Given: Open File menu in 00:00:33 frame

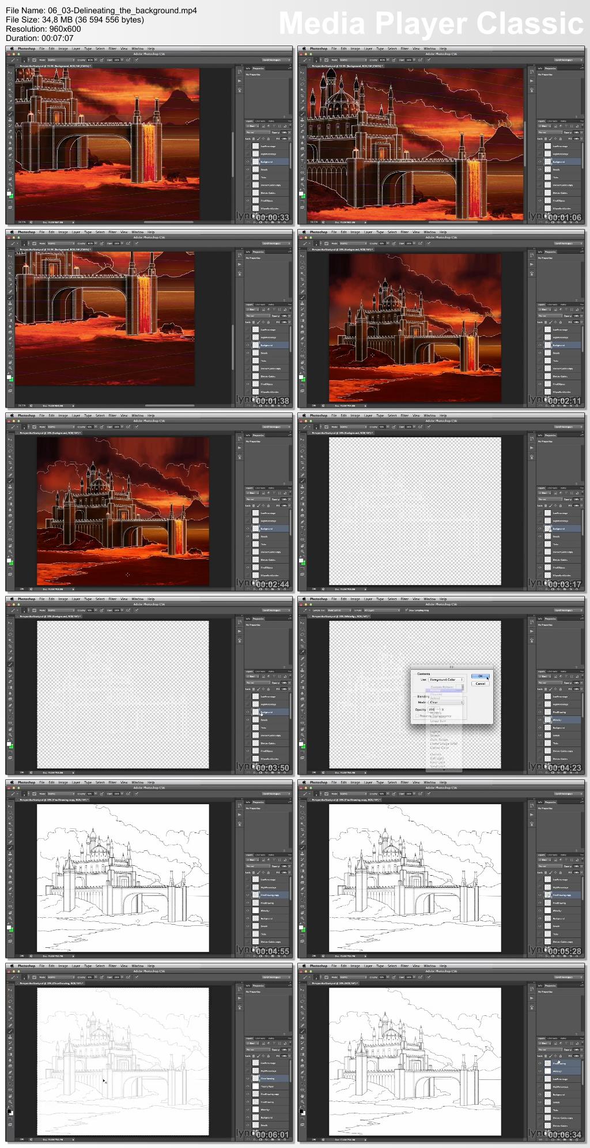Looking at the screenshot, I should [41, 48].
